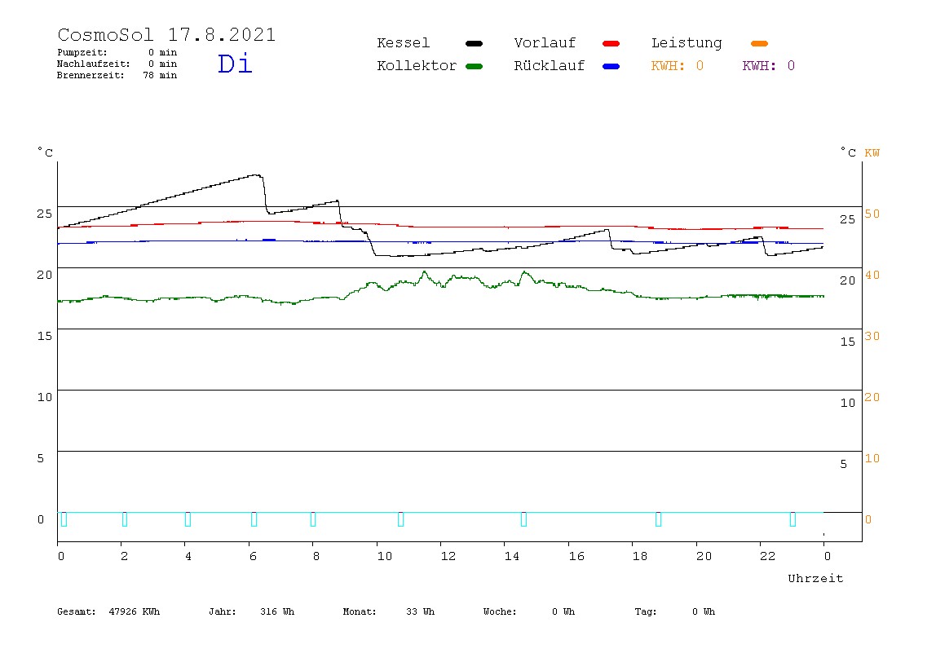Click the "Leistung" legend label
Image resolution: width=936 pixels, height=662 pixels.
click(x=687, y=43)
